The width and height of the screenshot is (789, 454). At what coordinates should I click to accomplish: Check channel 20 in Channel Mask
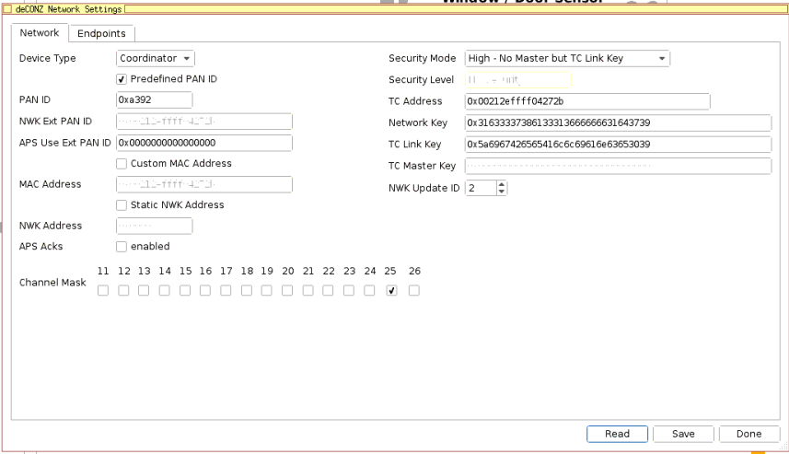(x=287, y=290)
